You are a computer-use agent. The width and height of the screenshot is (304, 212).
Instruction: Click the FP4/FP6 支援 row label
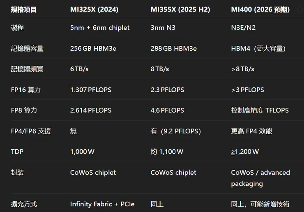31,131
